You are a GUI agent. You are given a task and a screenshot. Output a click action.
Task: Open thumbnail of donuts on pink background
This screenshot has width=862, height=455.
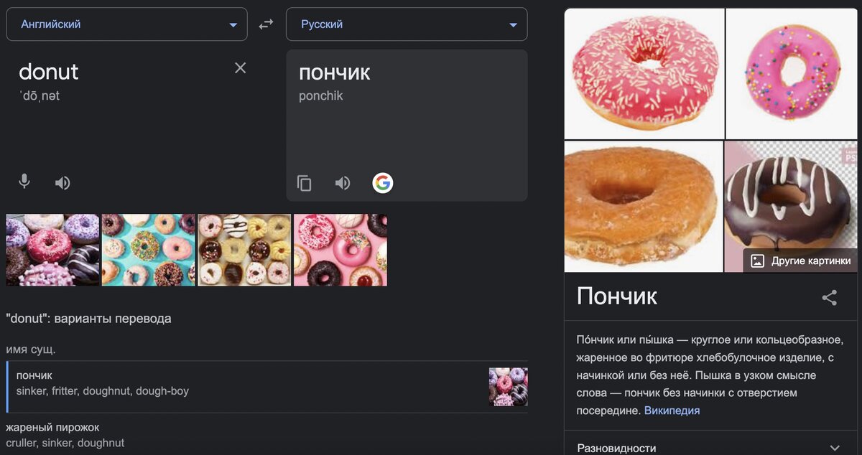click(340, 250)
